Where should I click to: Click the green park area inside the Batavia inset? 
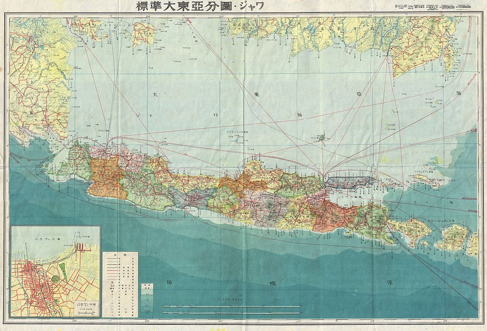pyautogui.click(x=64, y=271)
